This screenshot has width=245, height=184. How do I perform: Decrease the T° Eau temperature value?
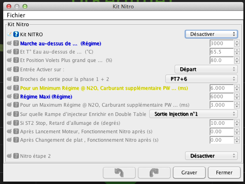pos(237,54)
